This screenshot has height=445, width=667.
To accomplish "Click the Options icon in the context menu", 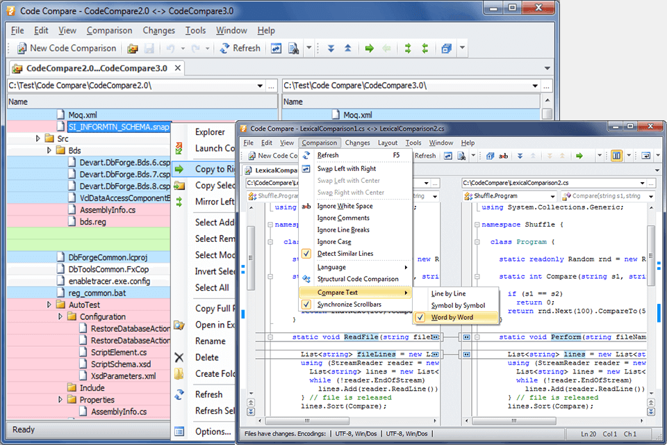I will pyautogui.click(x=179, y=432).
